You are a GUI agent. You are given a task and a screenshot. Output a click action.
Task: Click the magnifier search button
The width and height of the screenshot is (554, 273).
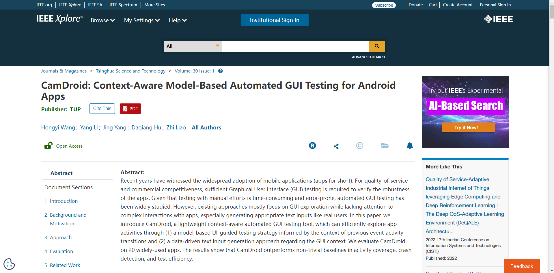click(377, 46)
